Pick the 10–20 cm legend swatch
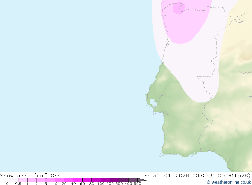This screenshot has height=185, width=252. pyautogui.click(x=60, y=180)
